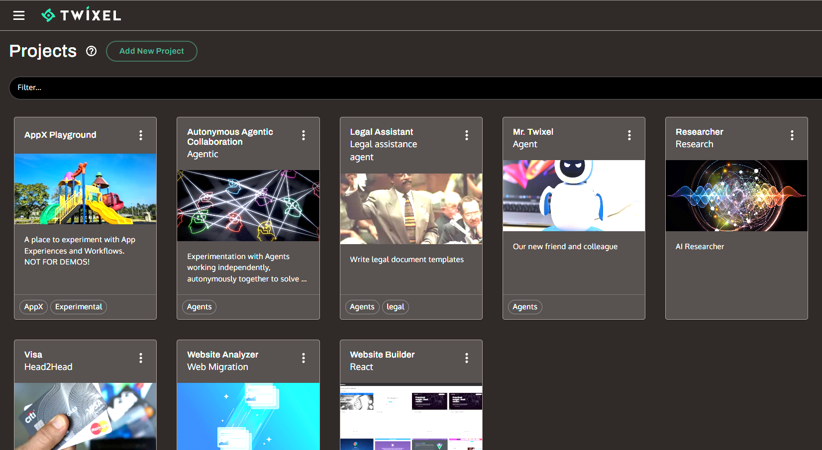The width and height of the screenshot is (822, 450).
Task: Click the Add New Project button
Action: pyautogui.click(x=151, y=51)
